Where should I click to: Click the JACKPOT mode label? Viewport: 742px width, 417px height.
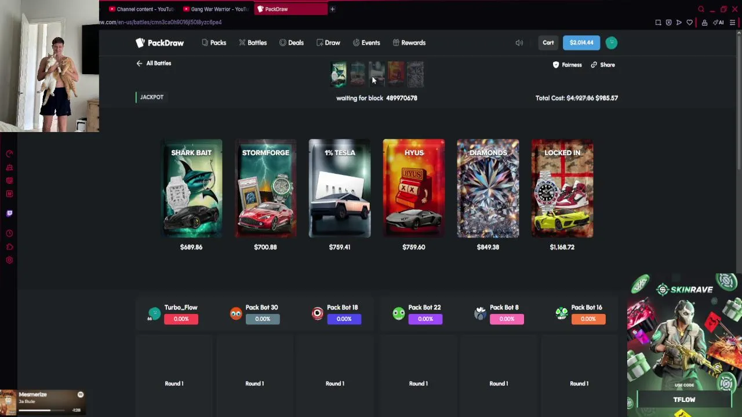click(x=151, y=97)
